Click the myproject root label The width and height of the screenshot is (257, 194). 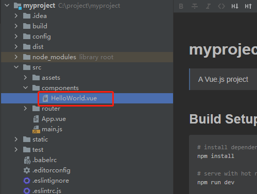coord(39,6)
